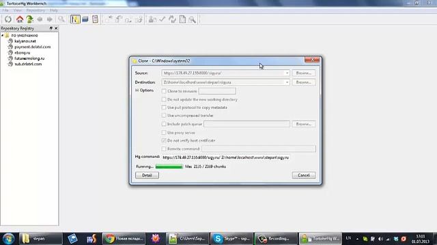The width and height of the screenshot is (437, 245).
Task: Collapse the default repository group in registry
Action: (x=3, y=35)
